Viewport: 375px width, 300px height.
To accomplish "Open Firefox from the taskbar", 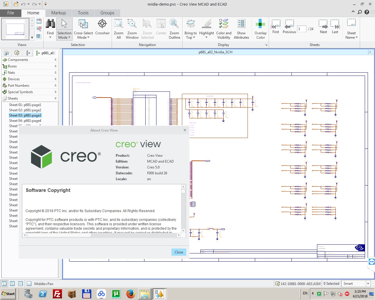I will click(x=130, y=294).
